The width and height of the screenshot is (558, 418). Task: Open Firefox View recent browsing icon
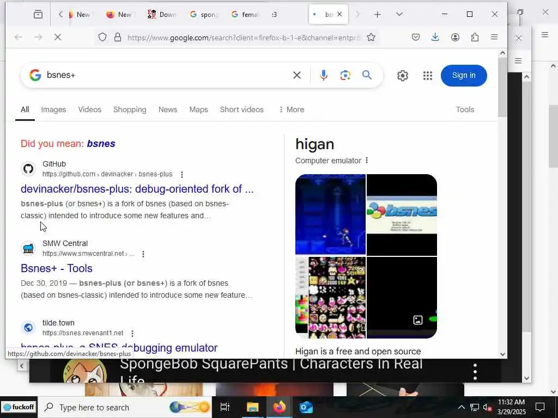(x=38, y=14)
